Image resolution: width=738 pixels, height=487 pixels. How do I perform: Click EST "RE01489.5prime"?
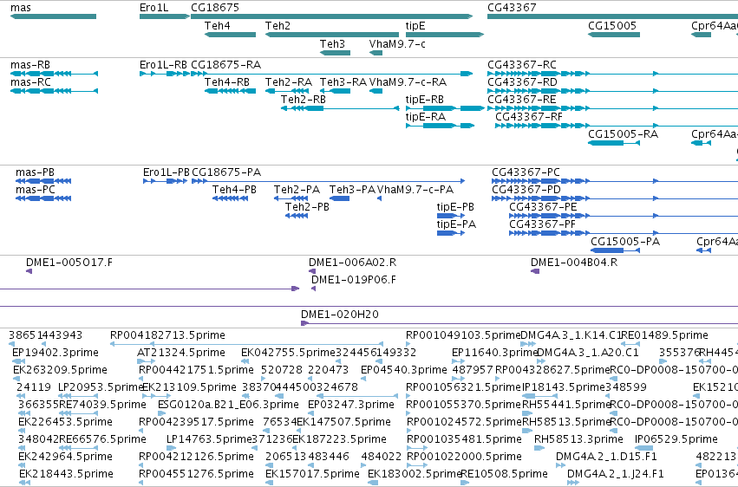pos(664,335)
